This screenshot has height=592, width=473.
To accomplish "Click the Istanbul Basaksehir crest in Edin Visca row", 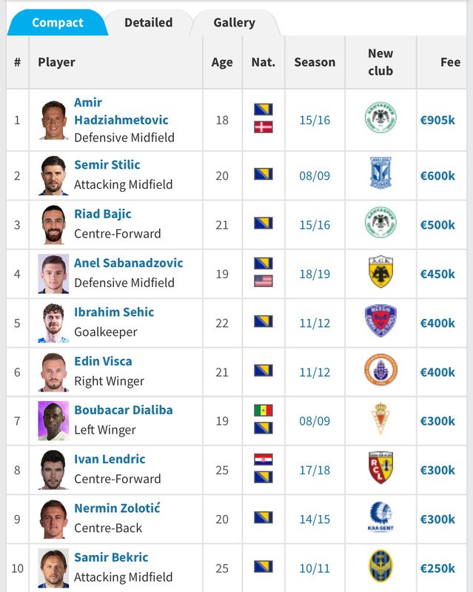I will click(380, 369).
